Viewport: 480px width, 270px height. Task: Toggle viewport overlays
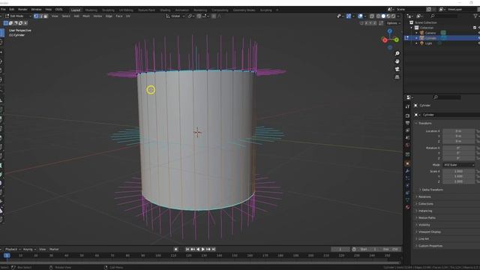[x=360, y=16]
